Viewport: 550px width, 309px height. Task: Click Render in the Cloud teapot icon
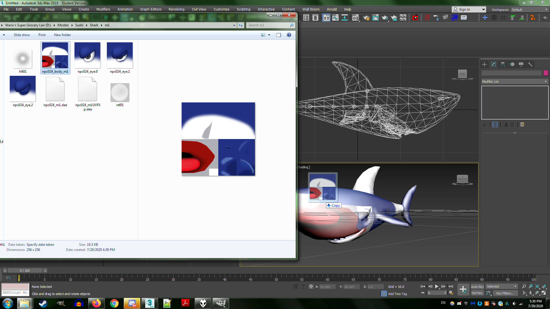click(x=394, y=18)
